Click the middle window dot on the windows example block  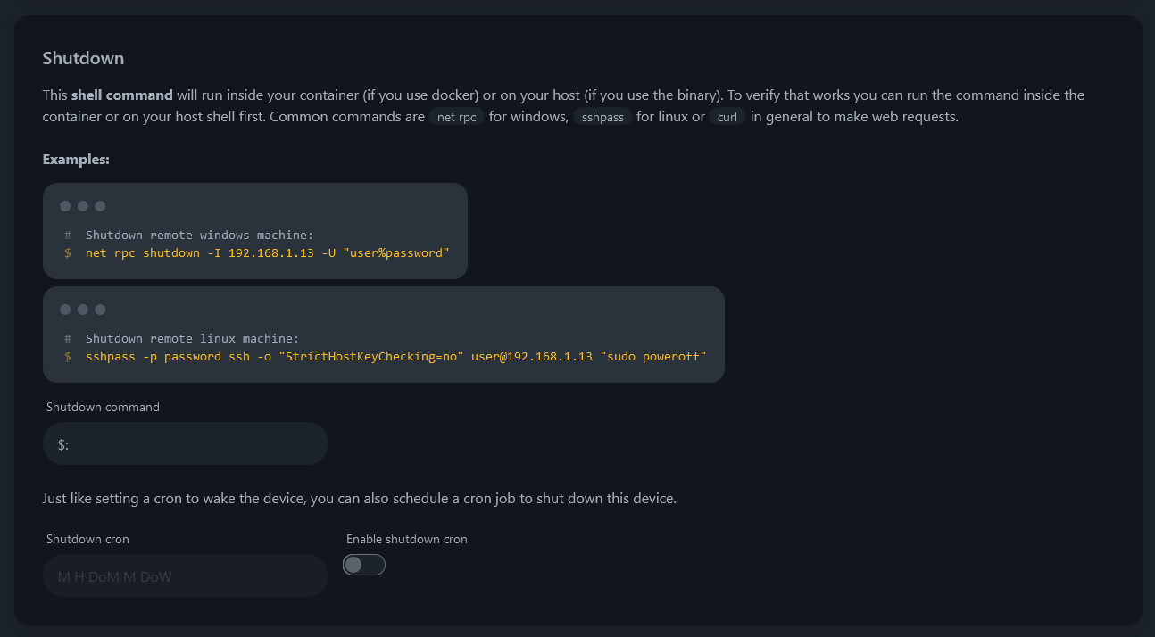(x=81, y=205)
